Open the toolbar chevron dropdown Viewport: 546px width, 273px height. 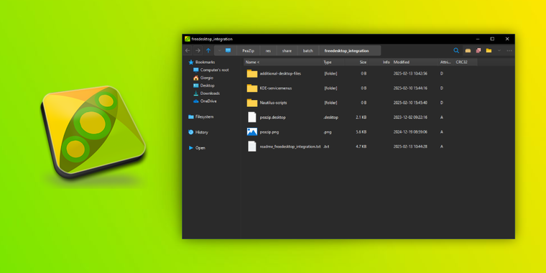(x=499, y=50)
